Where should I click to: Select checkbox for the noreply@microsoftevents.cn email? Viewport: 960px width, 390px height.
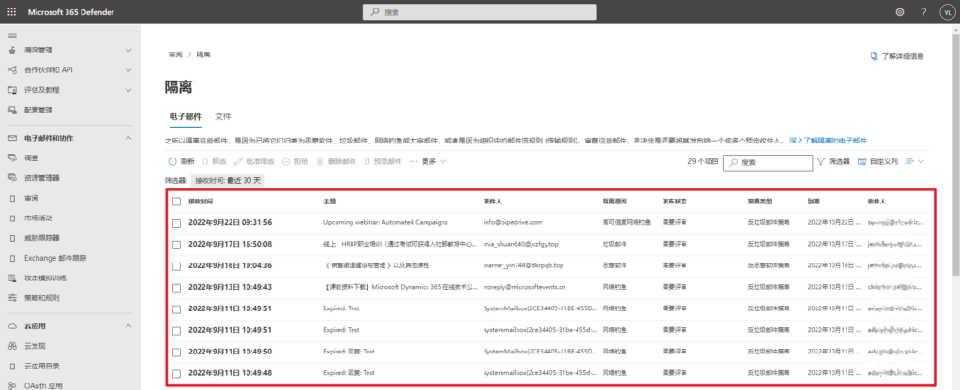pyautogui.click(x=176, y=286)
